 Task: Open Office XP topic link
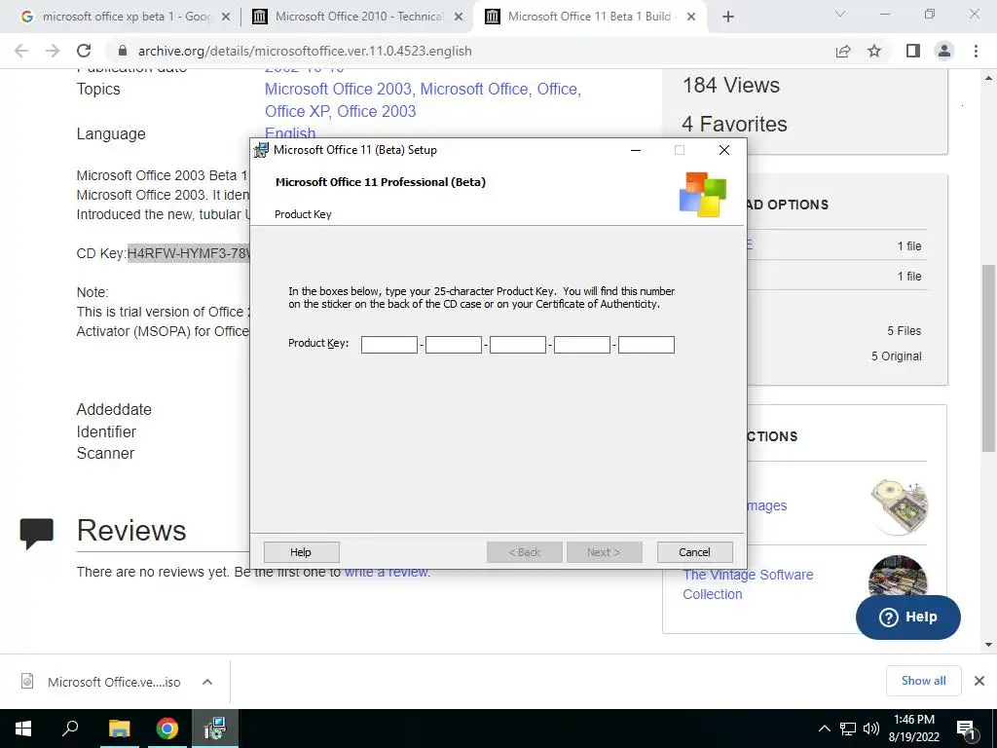click(297, 111)
